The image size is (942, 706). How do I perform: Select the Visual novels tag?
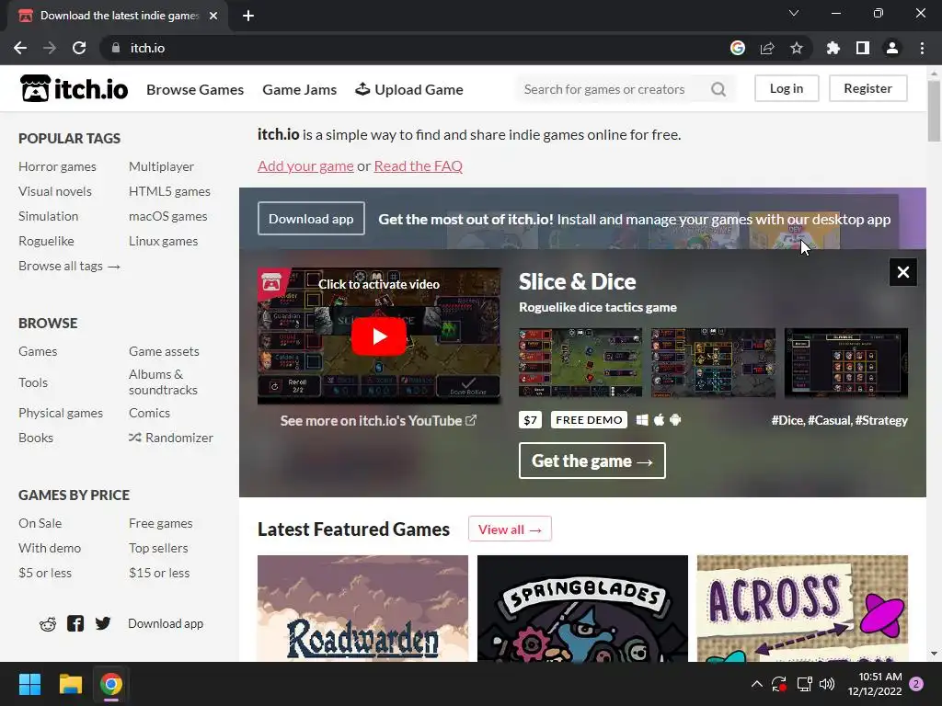pyautogui.click(x=55, y=191)
